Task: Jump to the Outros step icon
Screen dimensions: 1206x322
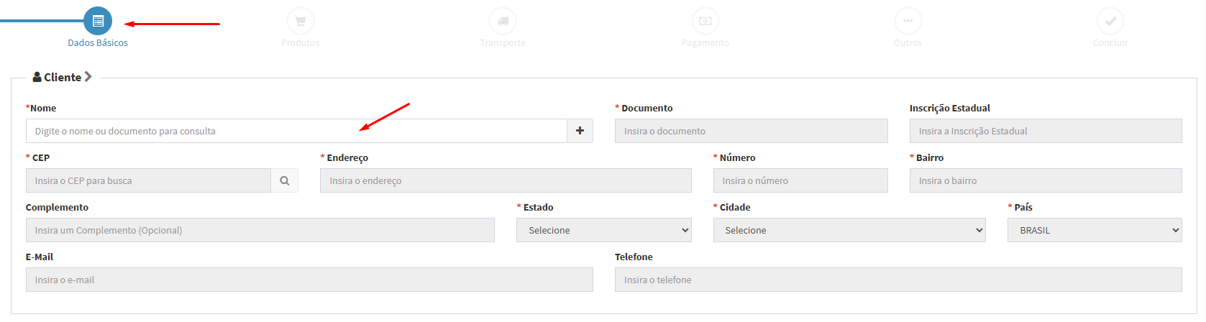Action: click(x=908, y=22)
